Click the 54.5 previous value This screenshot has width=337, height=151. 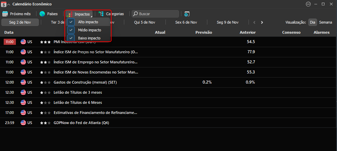coord(251,42)
